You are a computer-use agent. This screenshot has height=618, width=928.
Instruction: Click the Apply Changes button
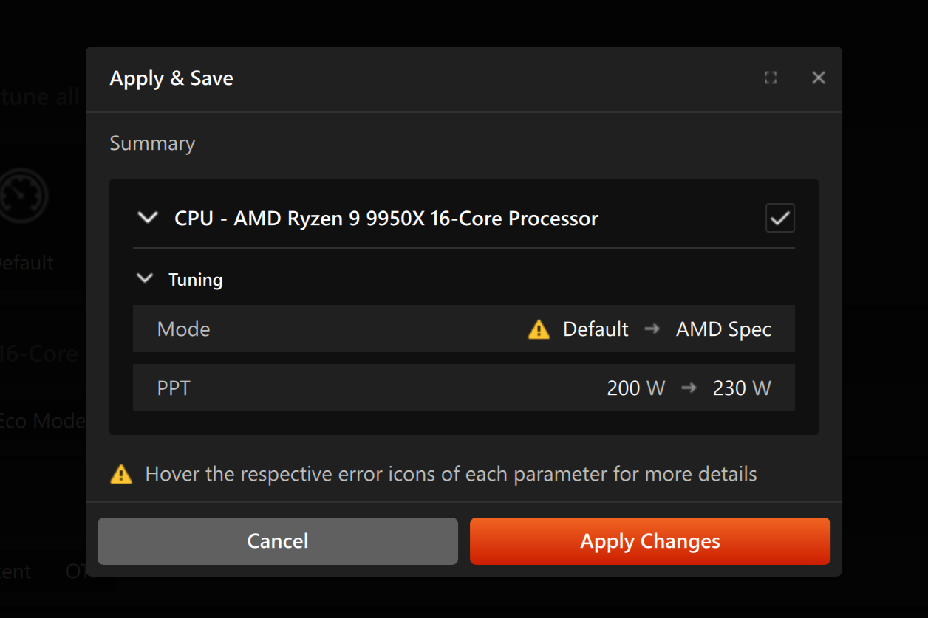click(x=649, y=541)
